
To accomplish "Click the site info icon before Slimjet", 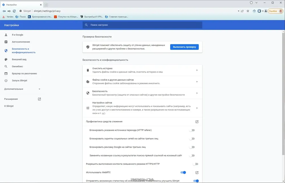I will [x=21, y=11].
